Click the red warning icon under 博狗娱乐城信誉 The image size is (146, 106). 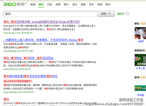pos(5,81)
